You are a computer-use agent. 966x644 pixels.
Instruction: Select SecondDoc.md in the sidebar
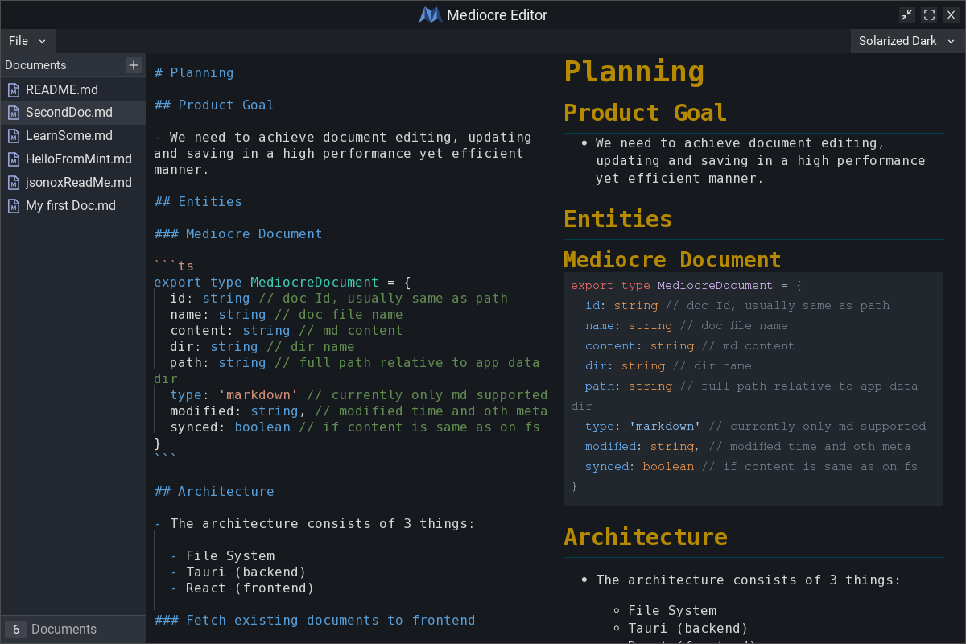(x=72, y=113)
